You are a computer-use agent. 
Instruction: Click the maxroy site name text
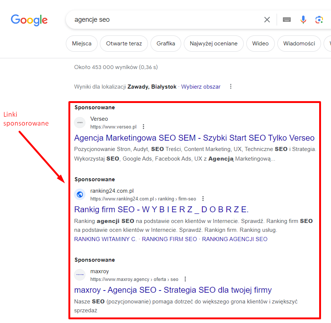click(99, 271)
